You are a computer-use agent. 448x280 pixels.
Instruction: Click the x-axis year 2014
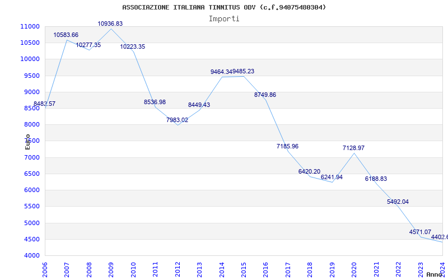tap(222, 270)
